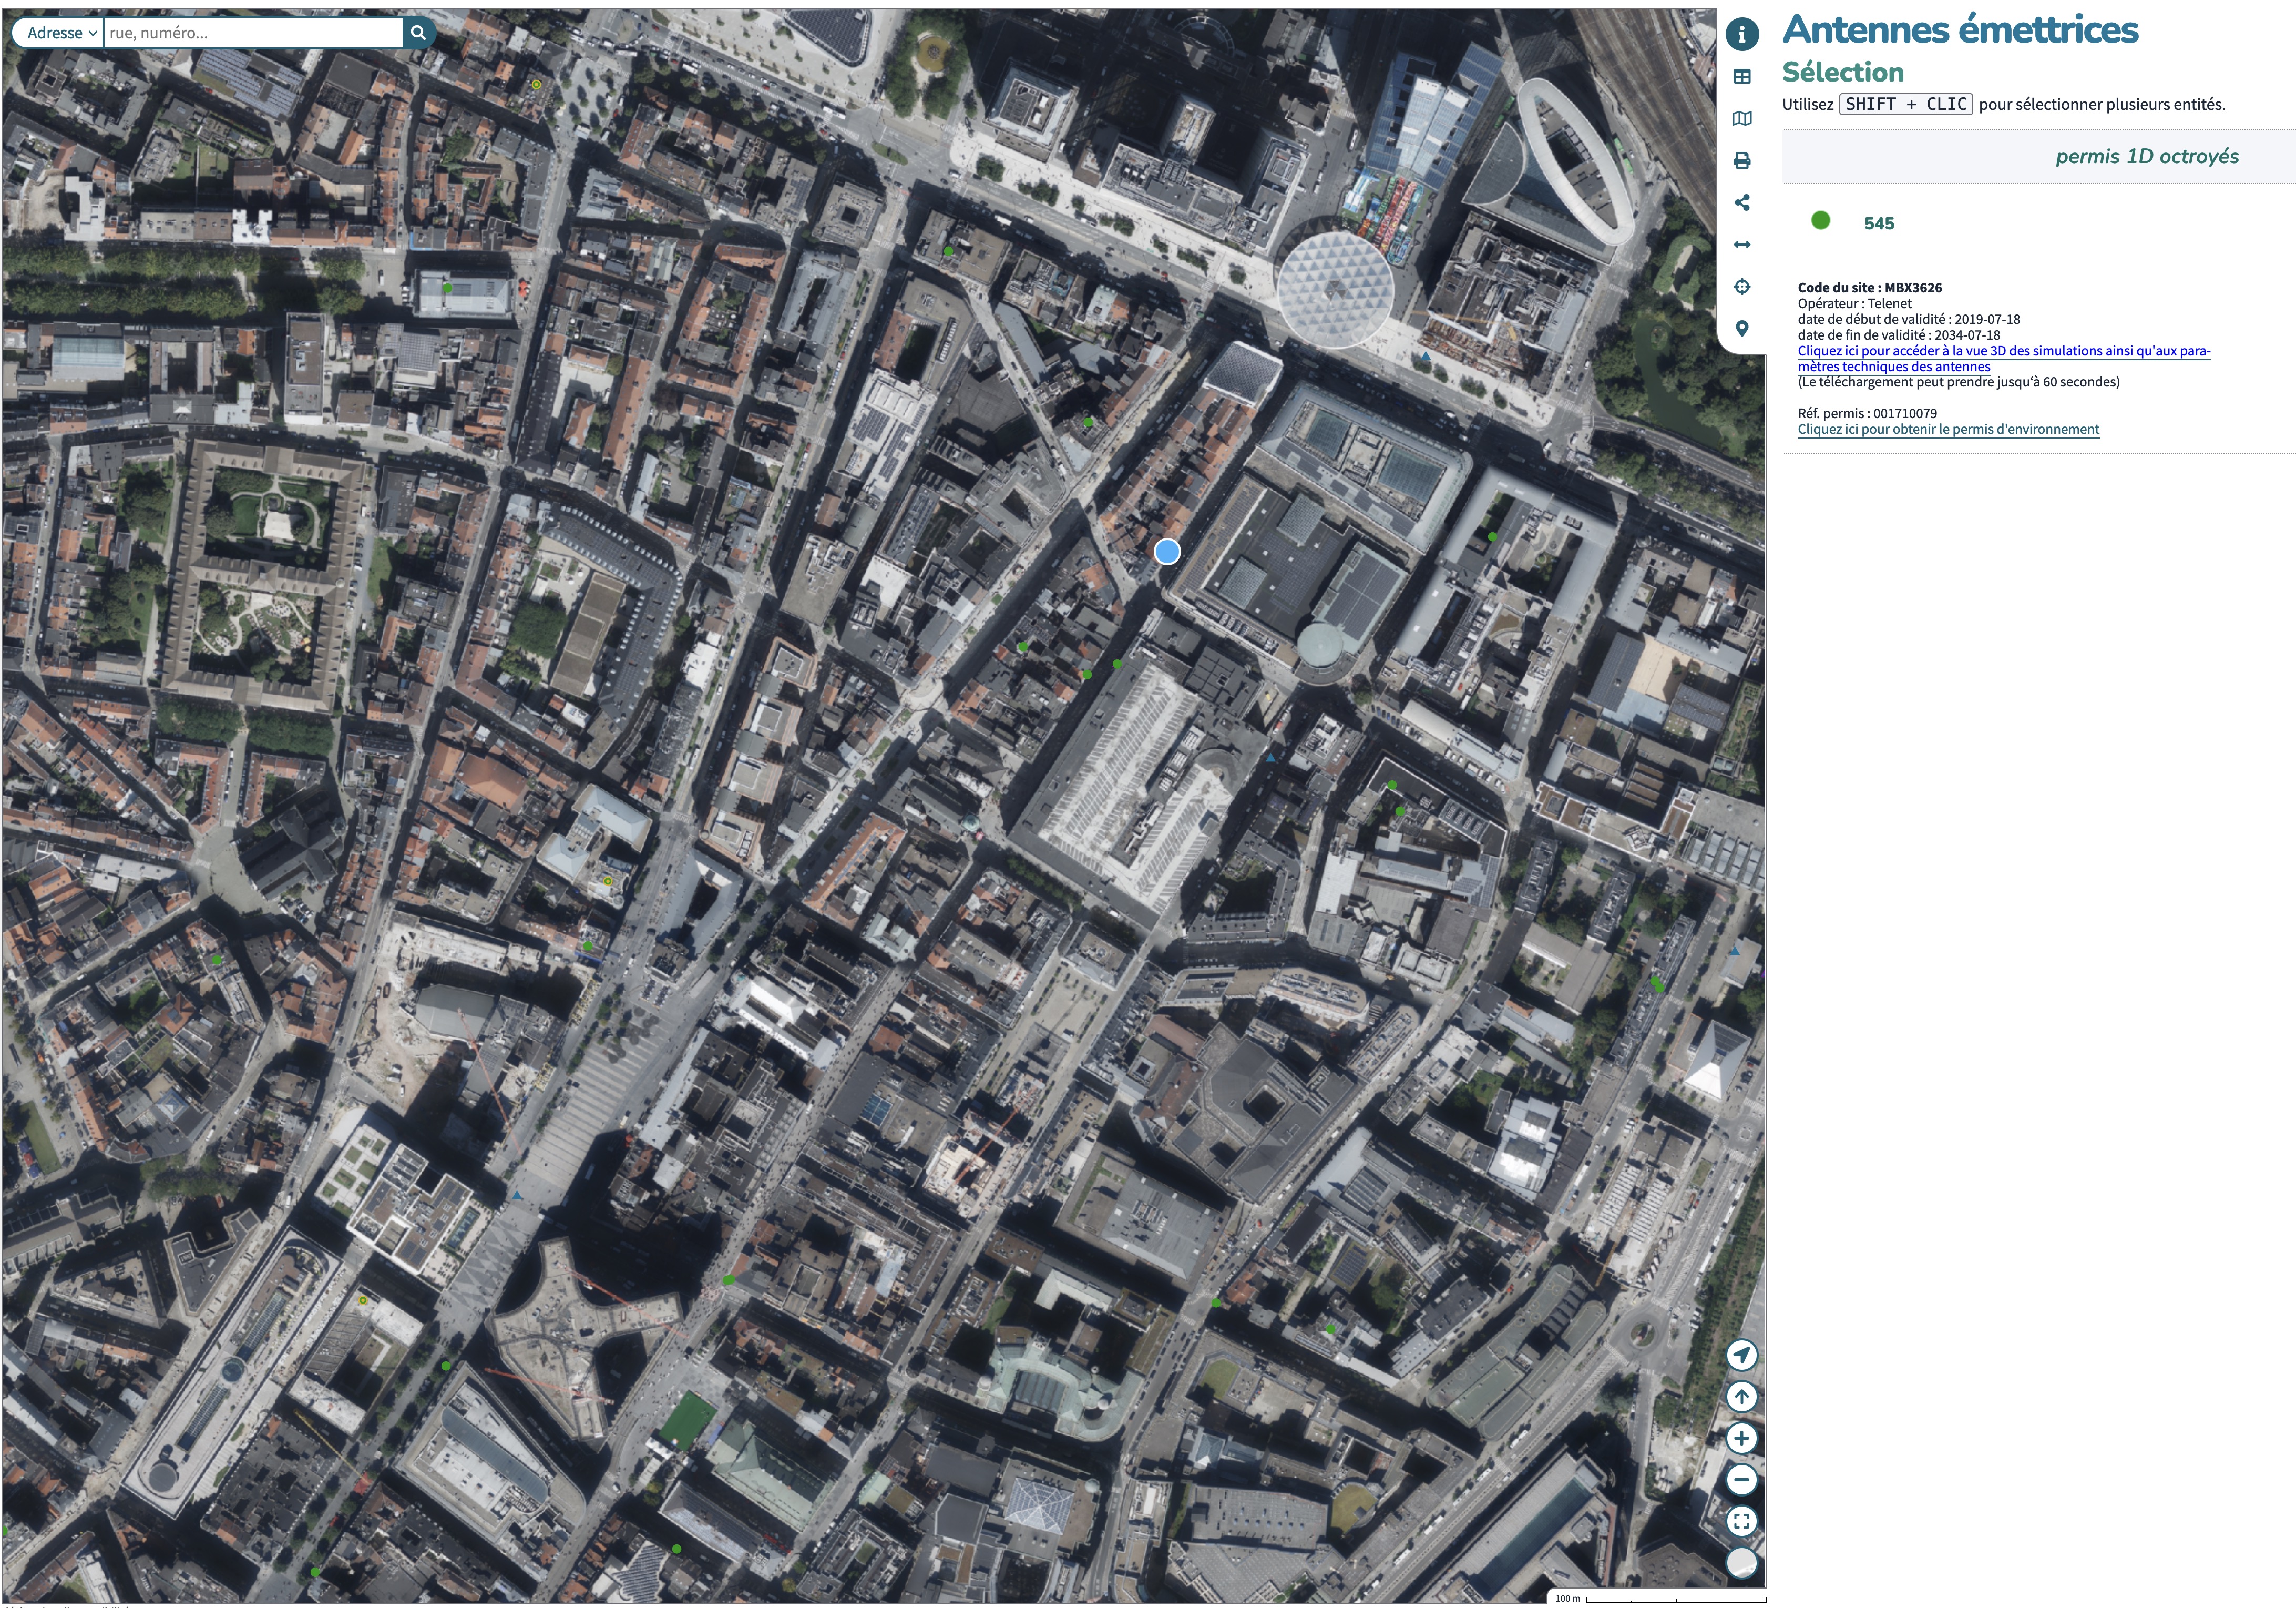Click the '545' antenna count

pyautogui.click(x=1879, y=223)
